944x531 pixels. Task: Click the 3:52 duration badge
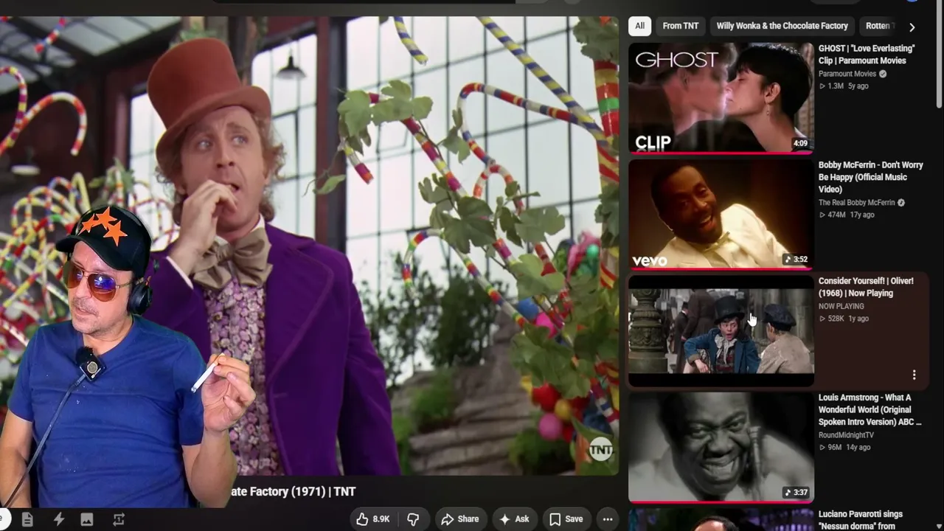coord(796,260)
